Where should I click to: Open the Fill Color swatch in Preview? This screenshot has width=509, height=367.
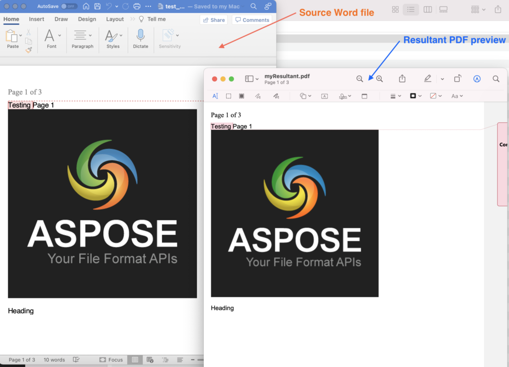pyautogui.click(x=436, y=96)
